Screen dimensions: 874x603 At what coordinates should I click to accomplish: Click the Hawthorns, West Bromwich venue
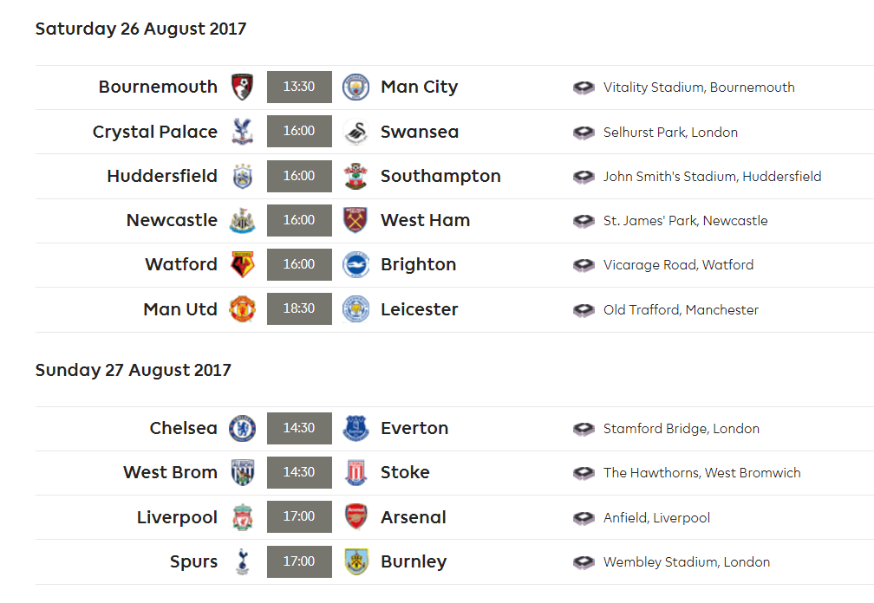click(x=701, y=473)
